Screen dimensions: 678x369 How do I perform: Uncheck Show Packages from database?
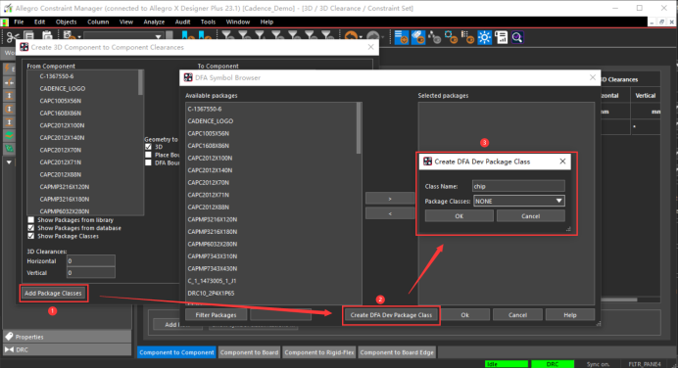(30, 228)
